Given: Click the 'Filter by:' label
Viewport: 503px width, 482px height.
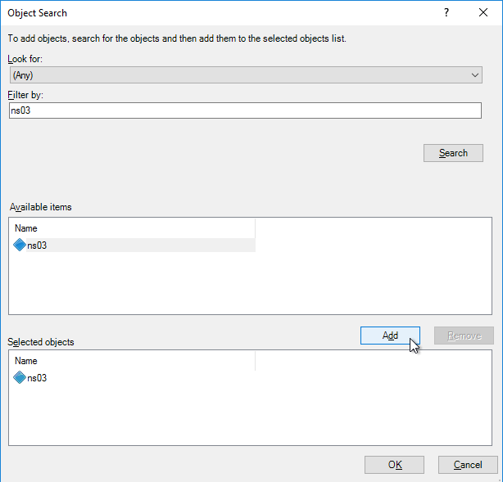Looking at the screenshot, I should 25,95.
